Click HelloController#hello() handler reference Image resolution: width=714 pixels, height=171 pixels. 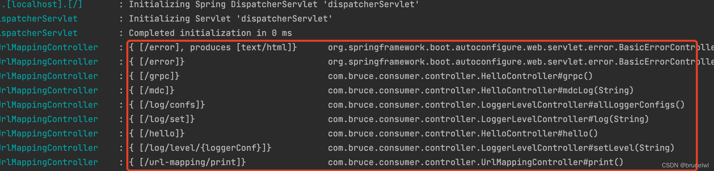point(463,134)
